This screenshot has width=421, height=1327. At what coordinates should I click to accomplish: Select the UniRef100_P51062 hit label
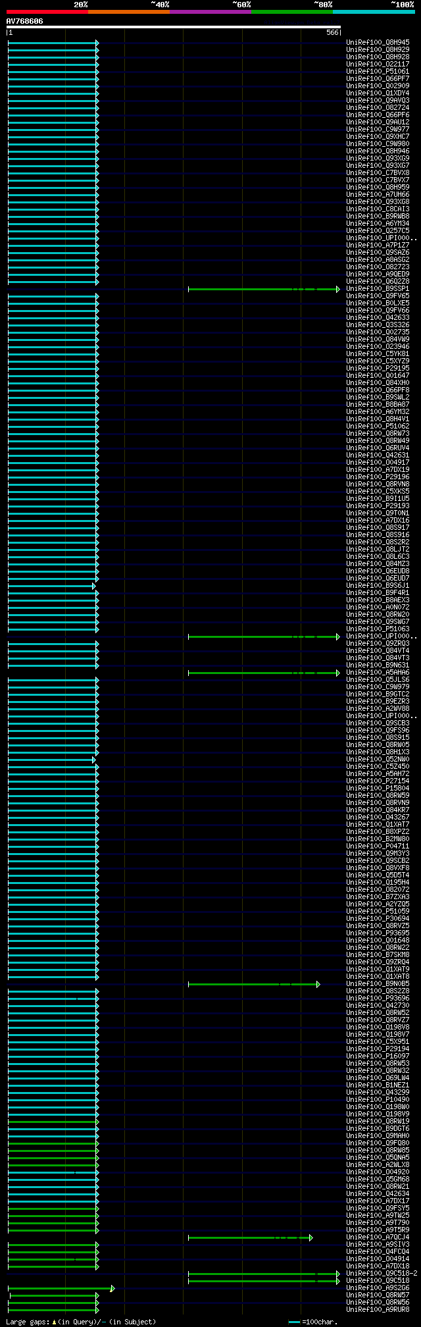coord(378,427)
